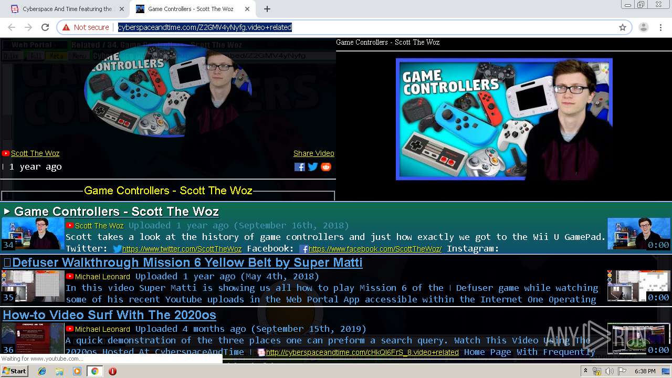Open the Share Video link
This screenshot has height=378, width=672.
pyautogui.click(x=313, y=153)
